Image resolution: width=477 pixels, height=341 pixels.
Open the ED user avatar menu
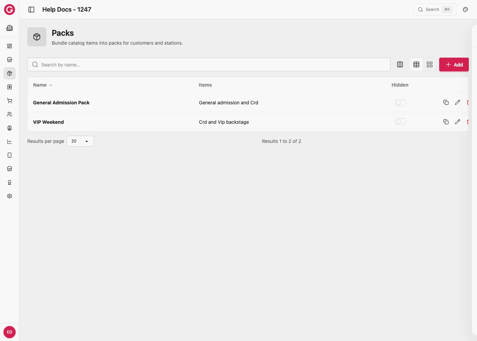(10, 332)
